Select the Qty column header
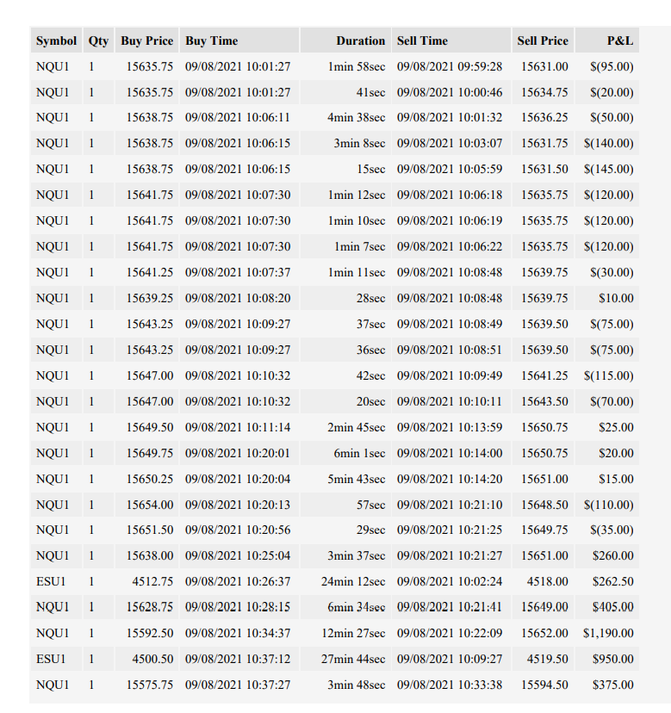 pos(98,40)
